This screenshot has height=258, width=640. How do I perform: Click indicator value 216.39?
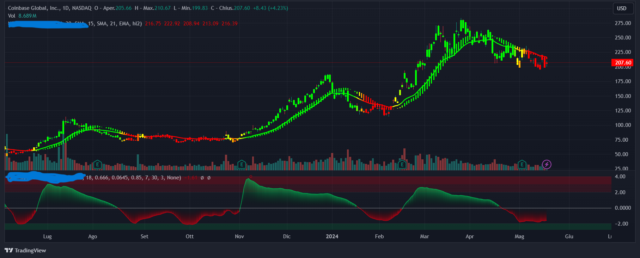pyautogui.click(x=230, y=24)
